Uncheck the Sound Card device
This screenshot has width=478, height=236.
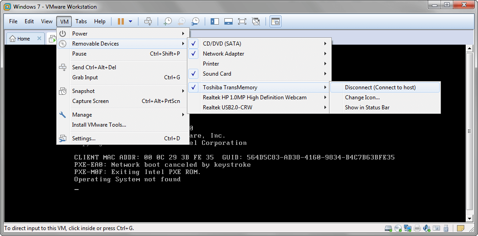tap(217, 74)
